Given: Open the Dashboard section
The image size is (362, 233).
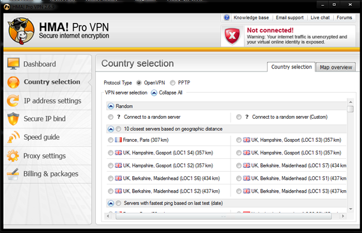Looking at the screenshot, I should pyautogui.click(x=47, y=64).
